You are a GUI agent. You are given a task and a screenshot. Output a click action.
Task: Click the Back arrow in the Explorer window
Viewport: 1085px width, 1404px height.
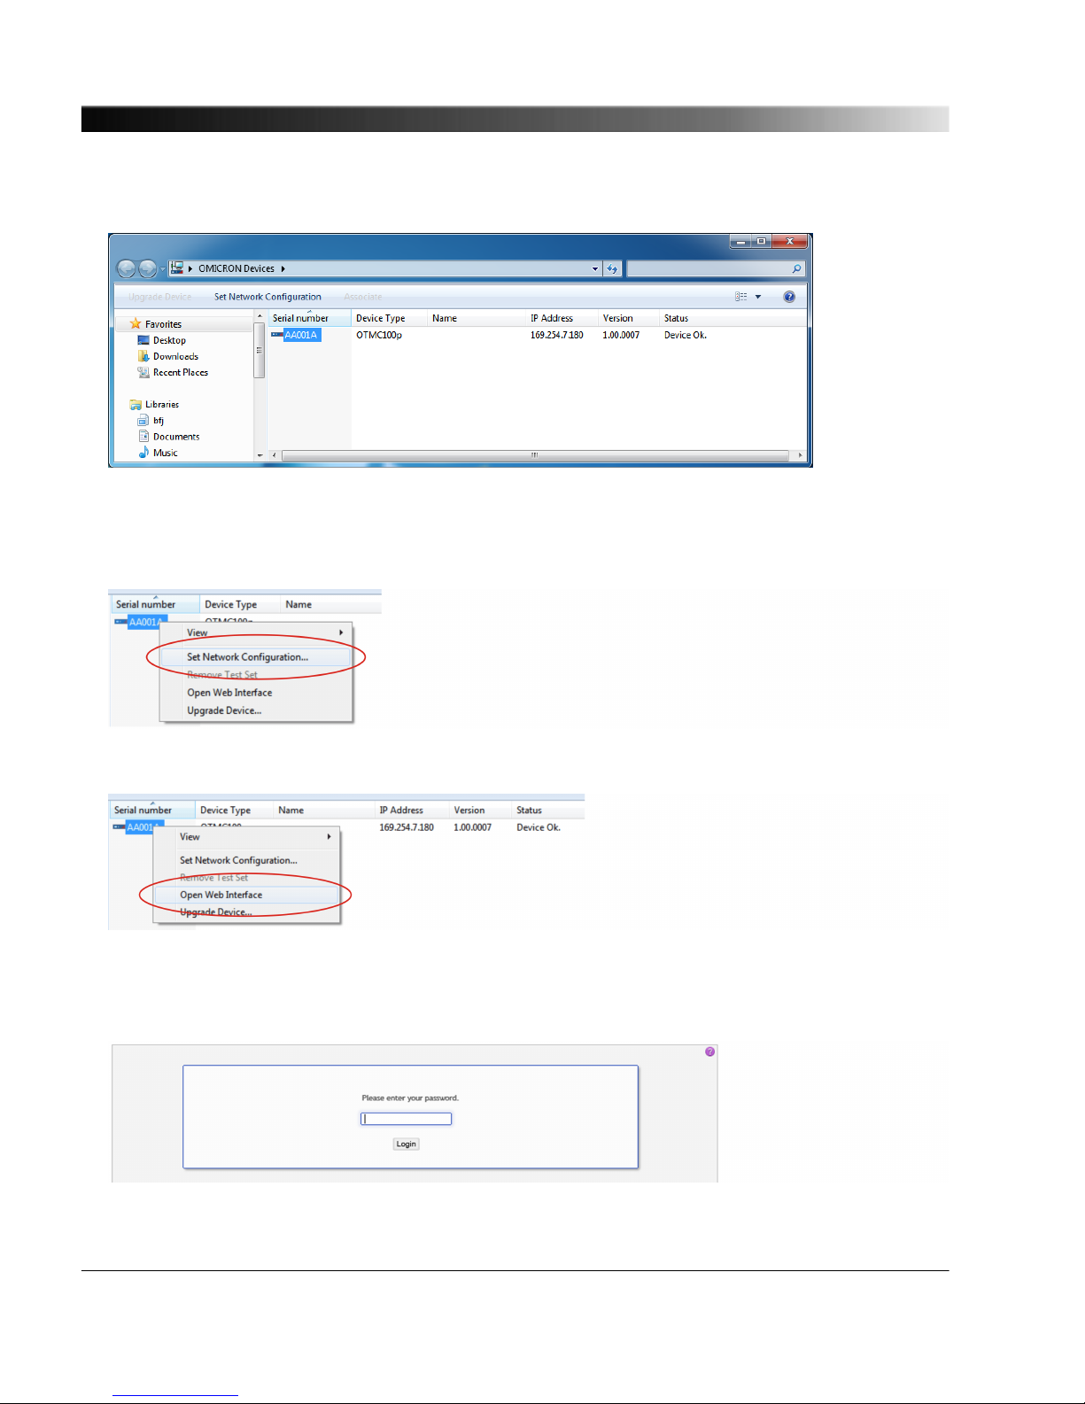pos(127,268)
